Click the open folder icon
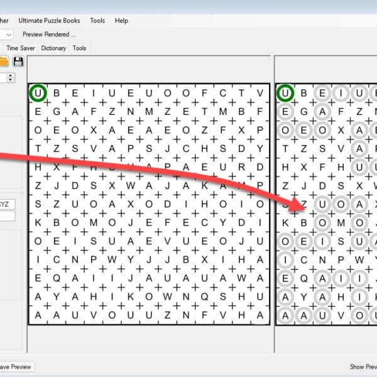Image resolution: width=377 pixels, height=377 pixels. pos(3,61)
